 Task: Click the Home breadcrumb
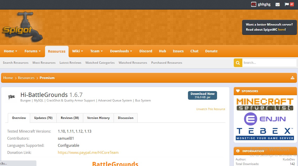point(8,78)
